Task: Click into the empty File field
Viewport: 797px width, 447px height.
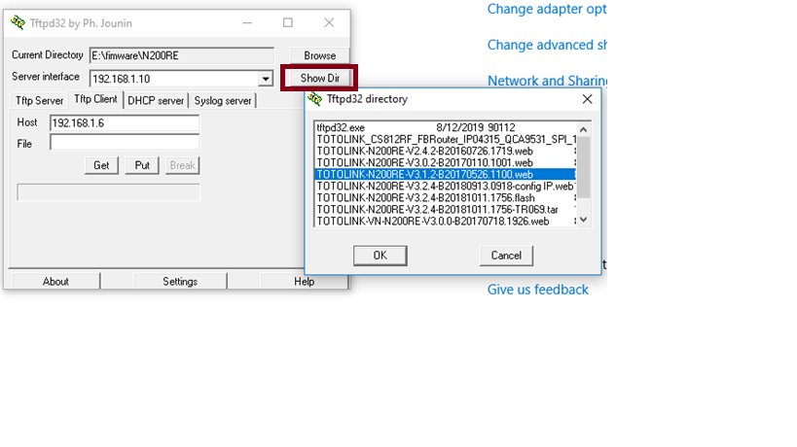Action: pos(125,143)
